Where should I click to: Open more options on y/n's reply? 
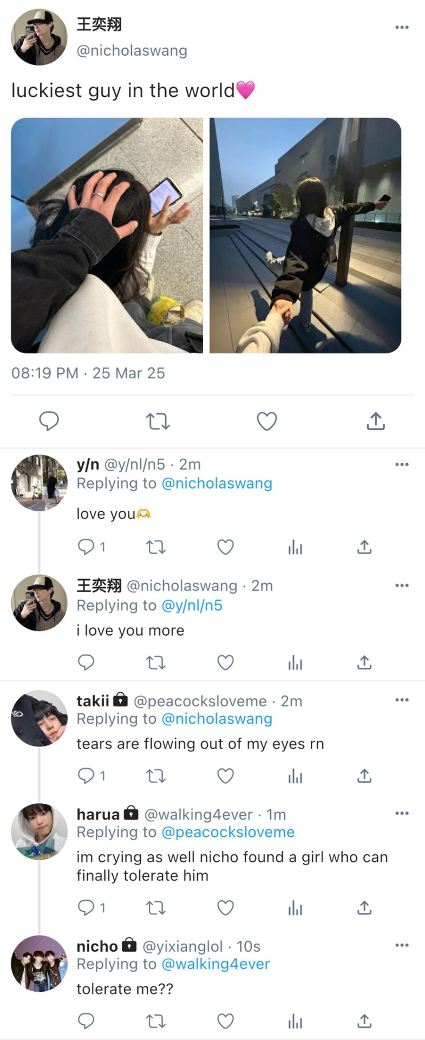tap(402, 464)
